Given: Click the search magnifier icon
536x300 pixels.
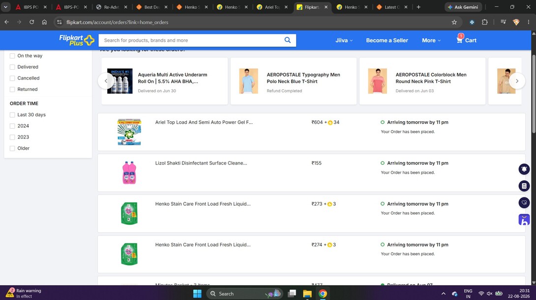Looking at the screenshot, I should [x=288, y=40].
